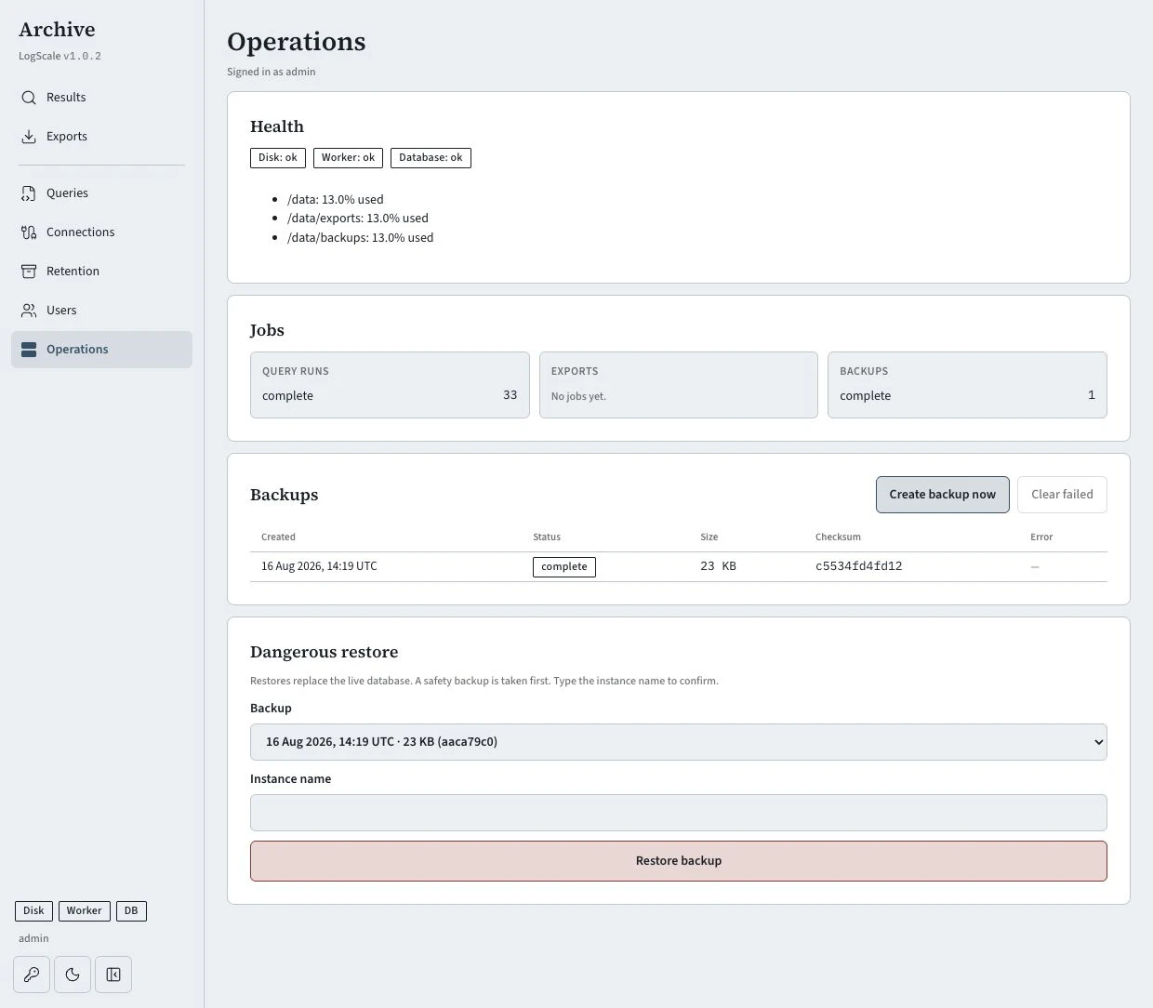The width and height of the screenshot is (1153, 1008).
Task: Click the No jobs yet. text
Action: tap(578, 397)
